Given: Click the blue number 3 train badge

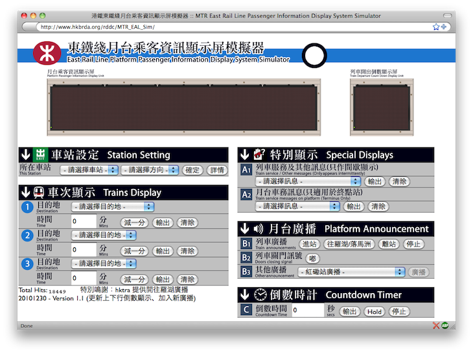Looking at the screenshot, I should [27, 264].
